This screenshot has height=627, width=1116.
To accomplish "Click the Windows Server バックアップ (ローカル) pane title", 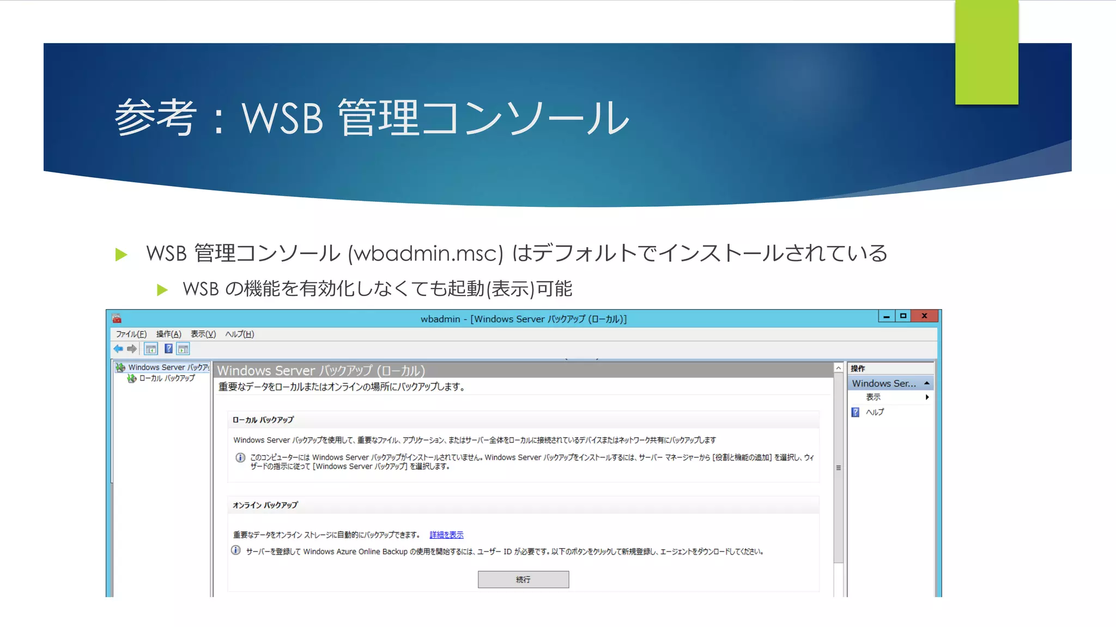I will pos(321,371).
